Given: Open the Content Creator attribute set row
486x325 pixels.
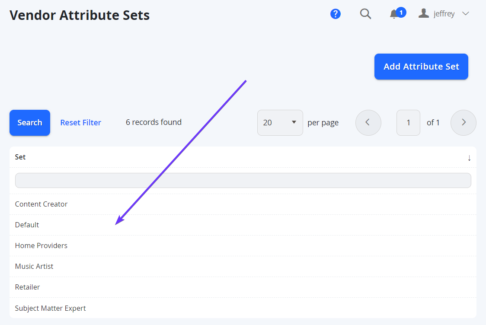Looking at the screenshot, I should pos(243,204).
